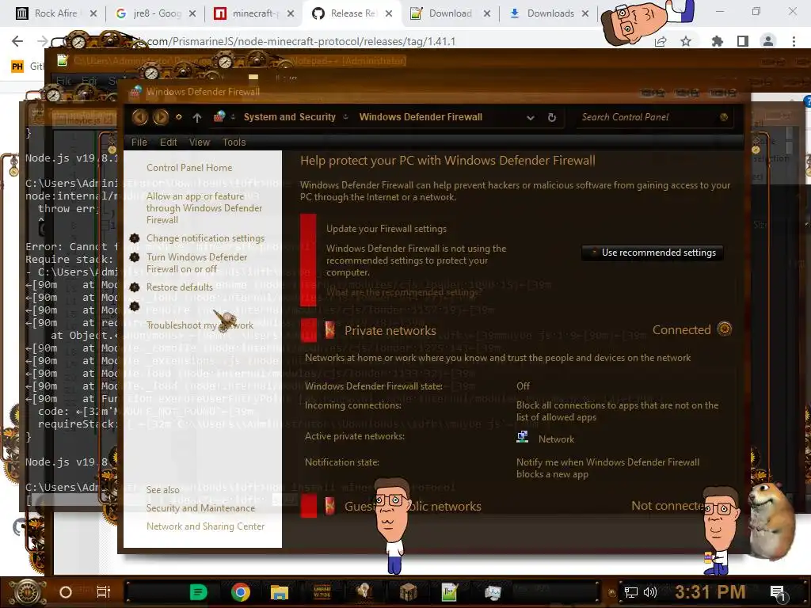Viewport: 811px width, 608px height.
Task: Open Cortana search circle on taskbar
Action: (66, 592)
